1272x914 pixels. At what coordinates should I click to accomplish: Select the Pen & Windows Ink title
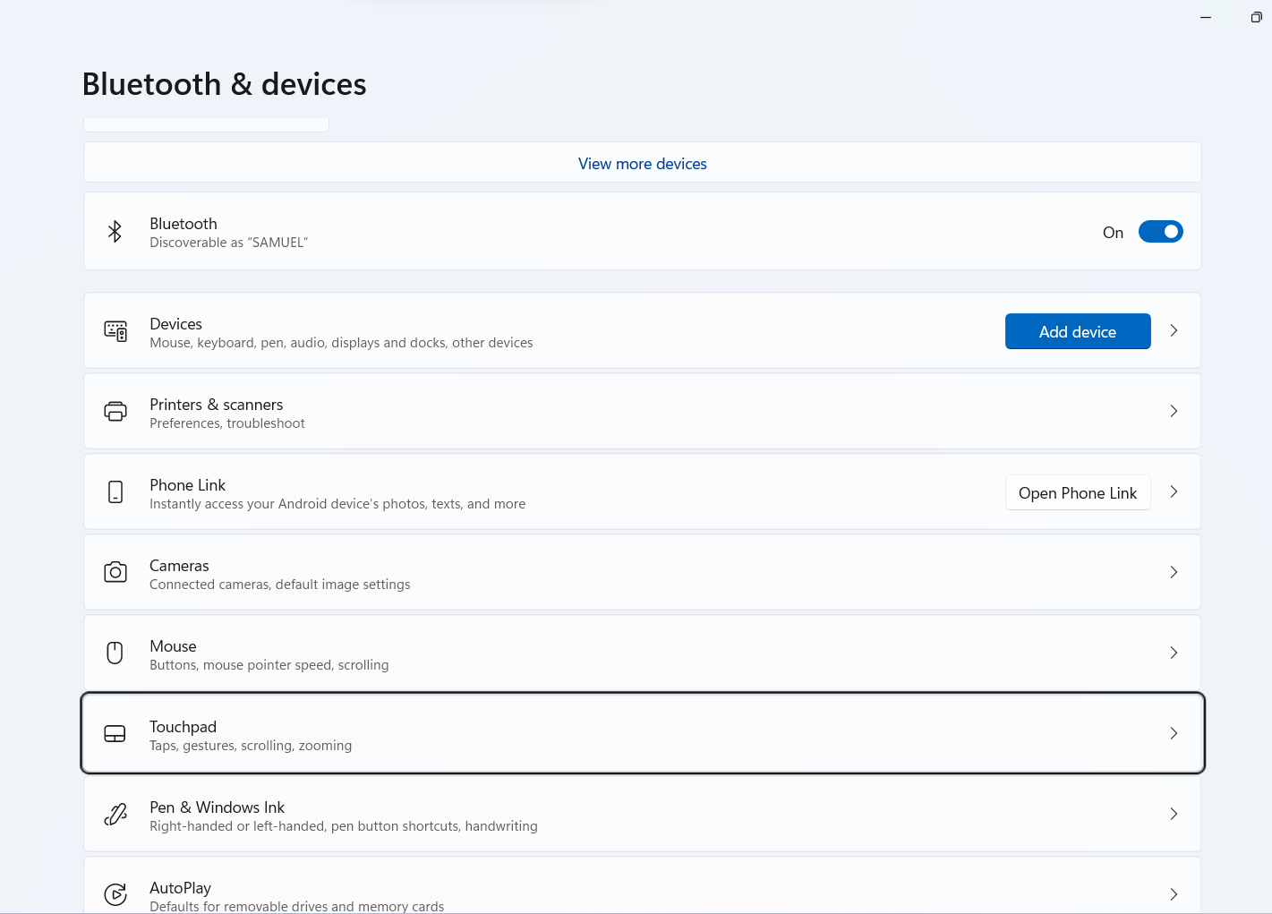click(217, 807)
